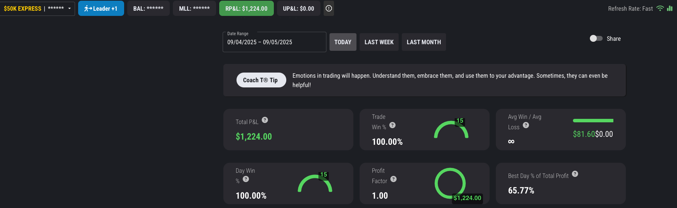Open the Total P&L help icon
This screenshot has height=208, width=677.
coord(265,120)
